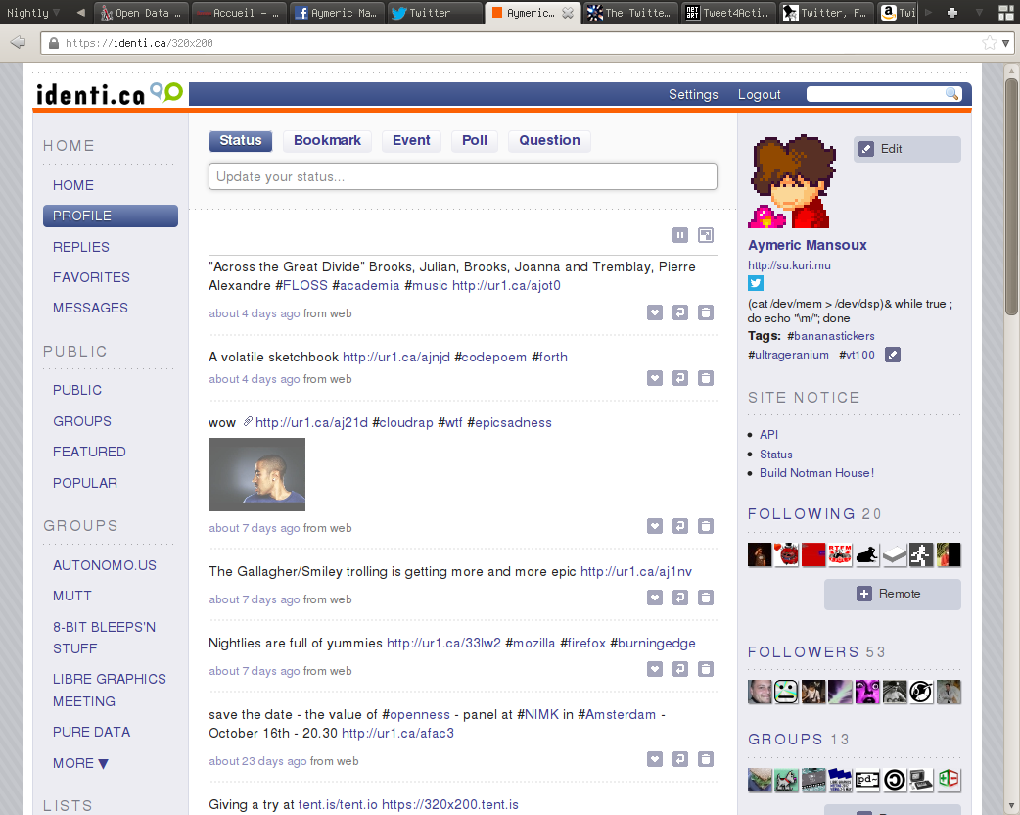Image resolution: width=1020 pixels, height=815 pixels.
Task: Bookmark this page with the star icon
Action: (990, 43)
